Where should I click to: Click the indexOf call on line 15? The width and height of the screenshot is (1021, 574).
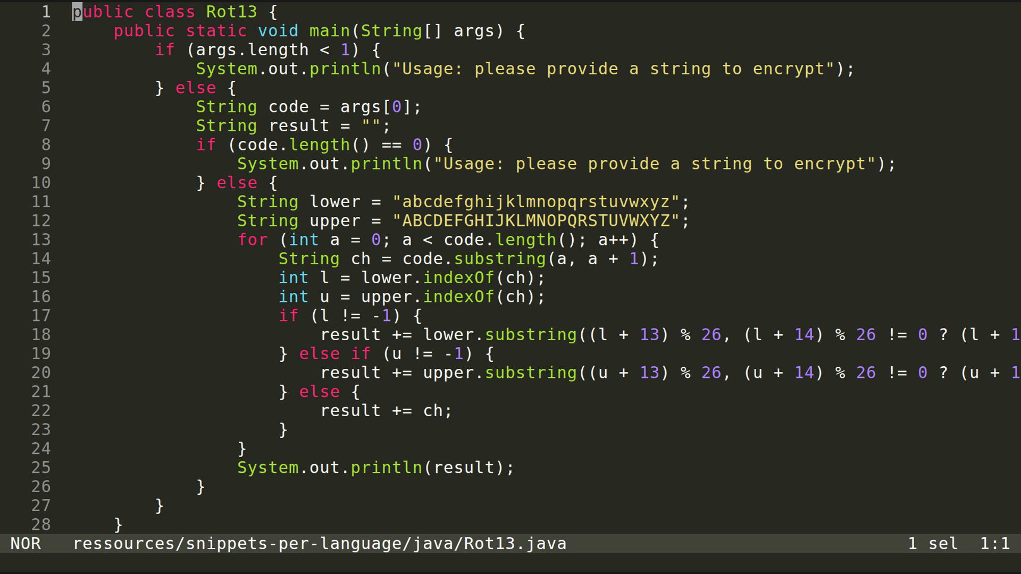tap(457, 277)
